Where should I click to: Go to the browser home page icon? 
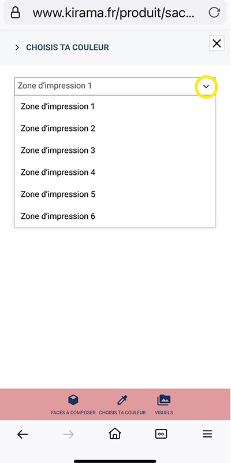point(115,433)
